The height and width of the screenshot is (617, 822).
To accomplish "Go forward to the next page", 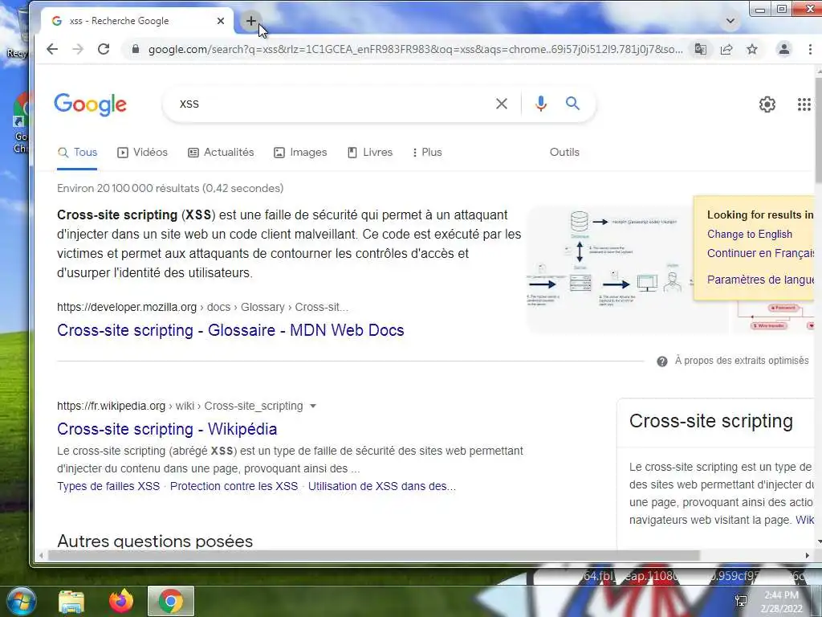I will tap(78, 49).
